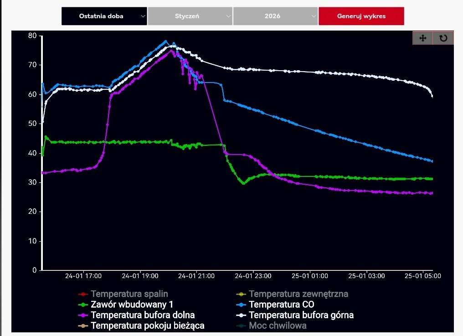Click the purple Temperatura bufora dolna legend marker
Image resolution: width=463 pixels, height=336 pixels.
[x=83, y=315]
